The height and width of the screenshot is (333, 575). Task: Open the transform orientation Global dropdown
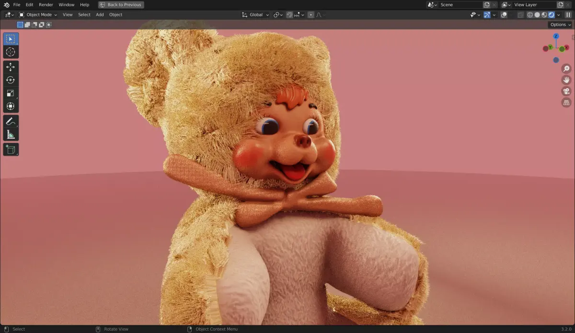click(x=254, y=14)
